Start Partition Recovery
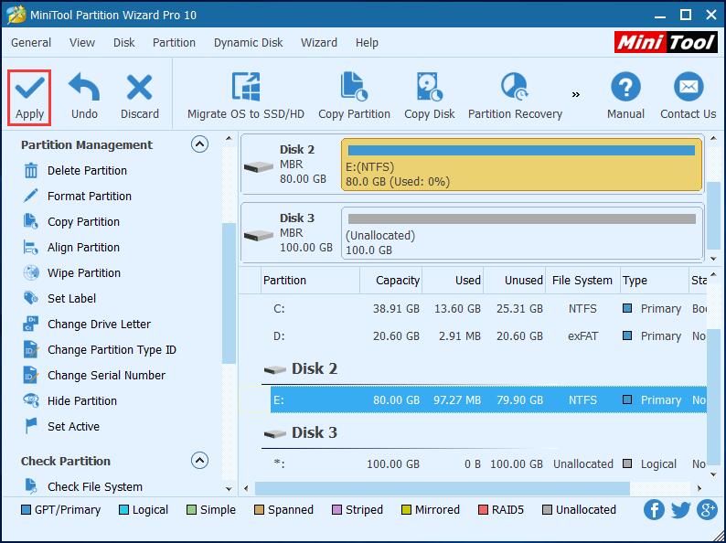Viewport: 726px width, 543px height. click(x=515, y=98)
